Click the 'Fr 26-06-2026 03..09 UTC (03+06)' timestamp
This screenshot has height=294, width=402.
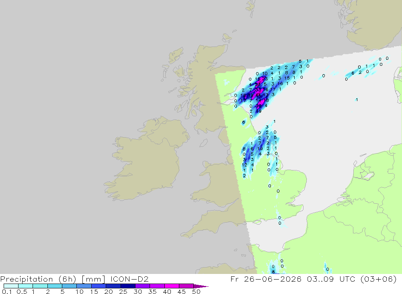pos(313,279)
